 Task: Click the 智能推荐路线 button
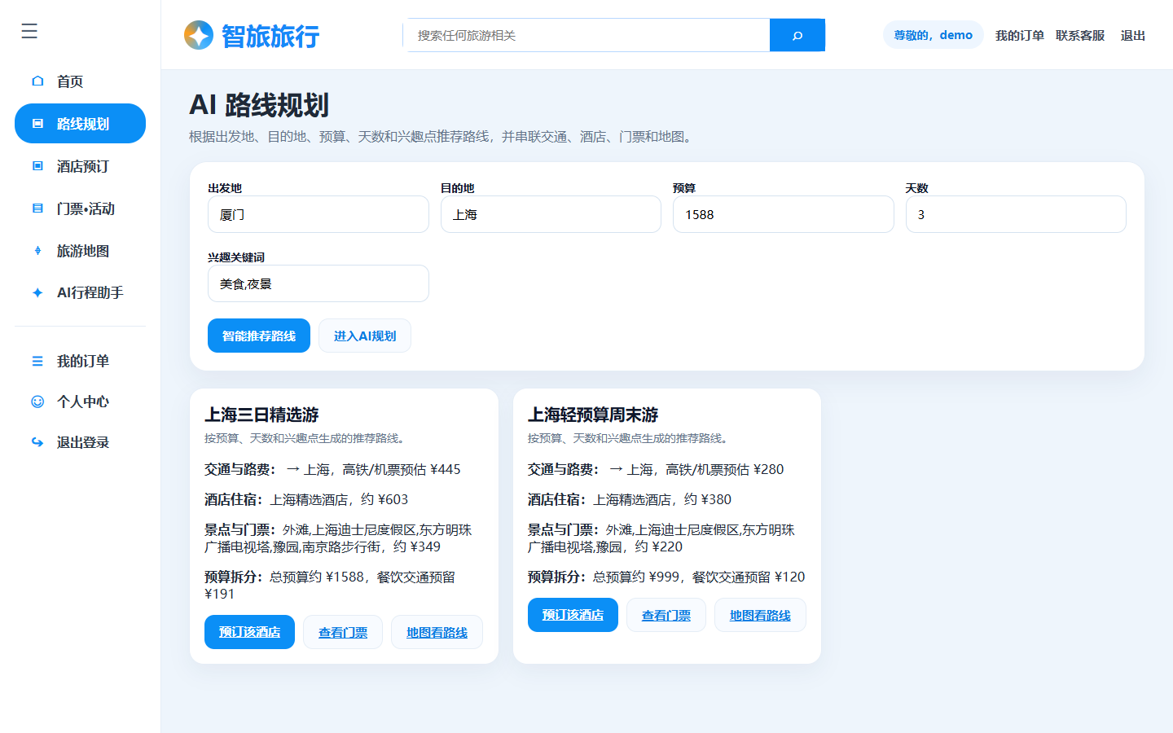259,336
